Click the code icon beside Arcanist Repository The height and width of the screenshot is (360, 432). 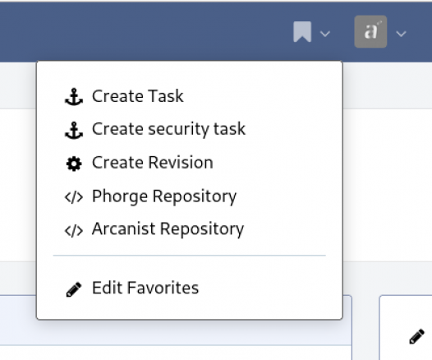pos(74,230)
